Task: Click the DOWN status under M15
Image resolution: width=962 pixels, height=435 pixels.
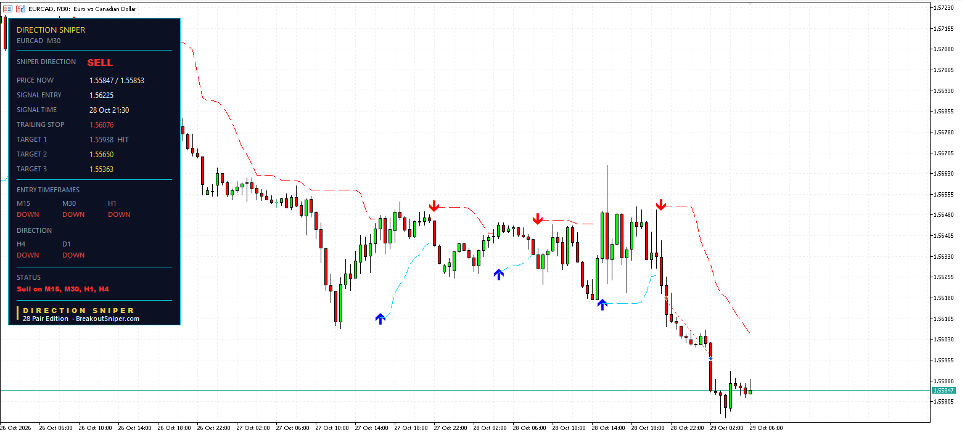Action: [x=28, y=214]
